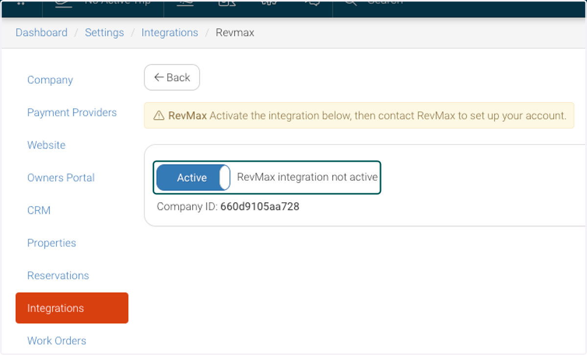Open Company settings in sidebar
The width and height of the screenshot is (587, 355).
50,80
